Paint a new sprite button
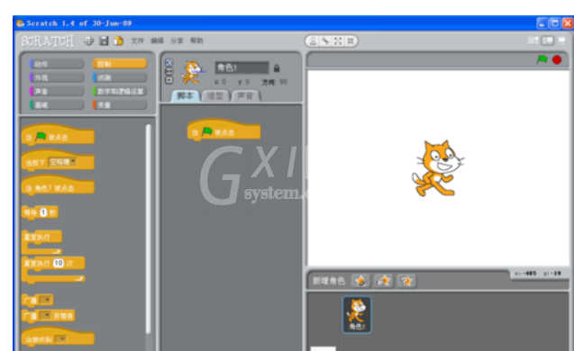This screenshot has width=574, height=351. coord(360,281)
